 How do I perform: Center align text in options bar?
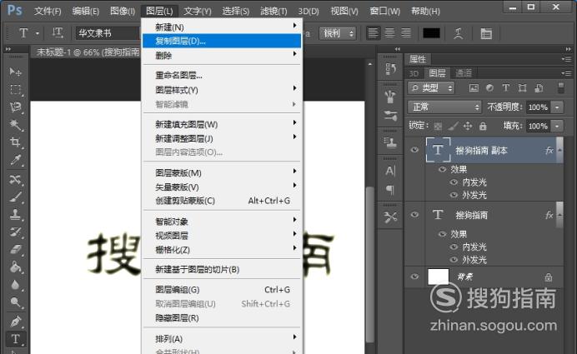tap(389, 33)
